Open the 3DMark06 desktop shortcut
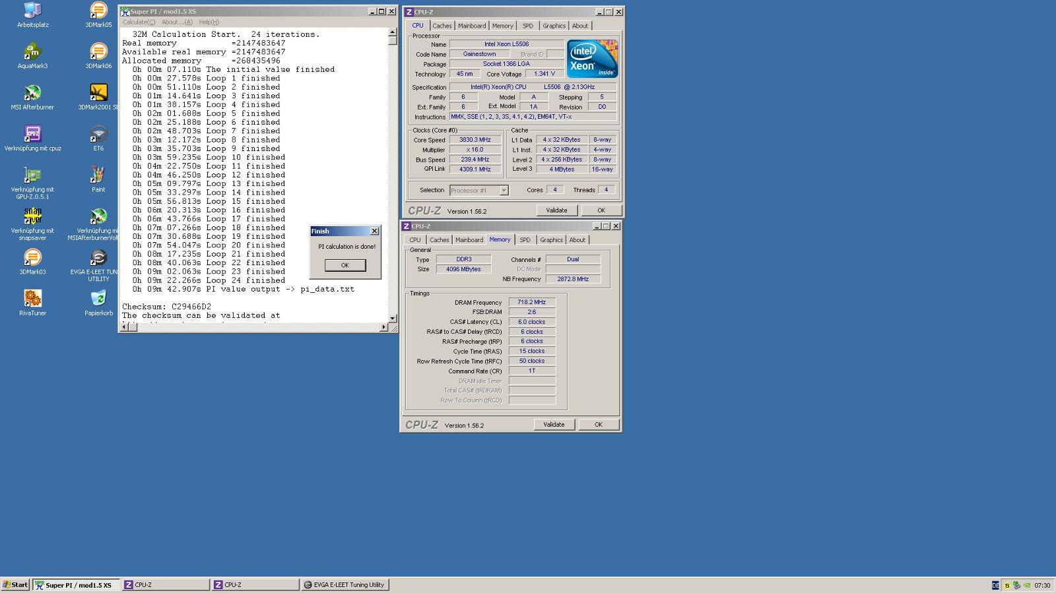The width and height of the screenshot is (1056, 593). pyautogui.click(x=98, y=51)
